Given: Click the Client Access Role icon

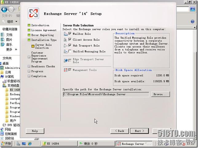Looking at the screenshot, I should (65, 40).
